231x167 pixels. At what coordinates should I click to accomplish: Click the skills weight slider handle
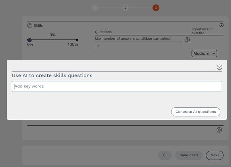30,40
